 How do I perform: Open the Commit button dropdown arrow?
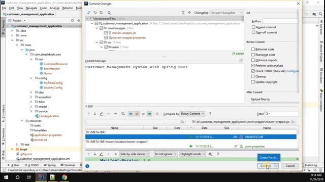tap(276, 166)
